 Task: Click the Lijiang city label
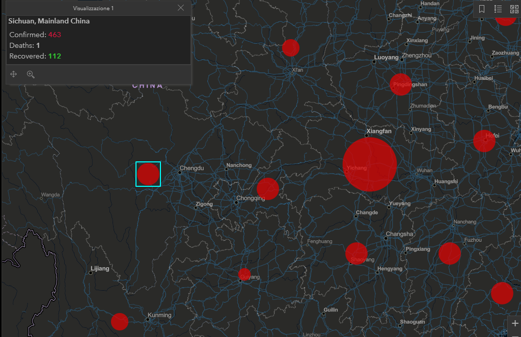click(x=100, y=268)
